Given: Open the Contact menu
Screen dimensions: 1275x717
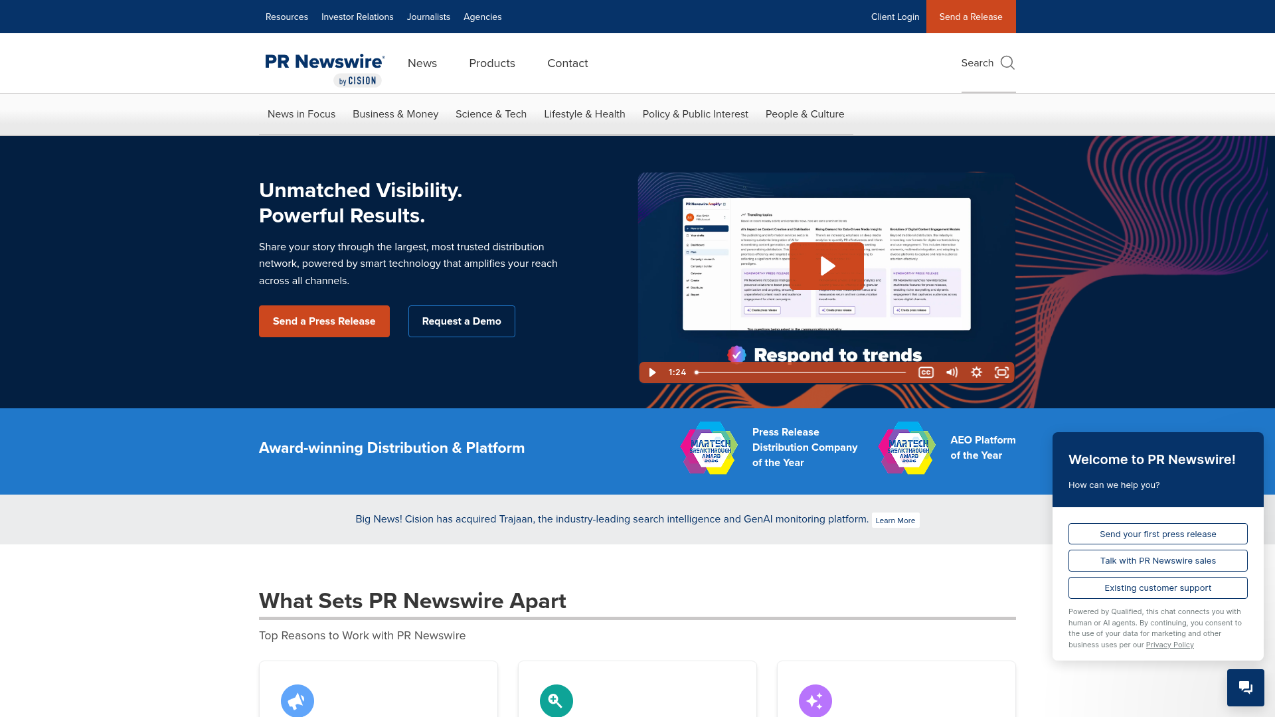Looking at the screenshot, I should point(568,63).
